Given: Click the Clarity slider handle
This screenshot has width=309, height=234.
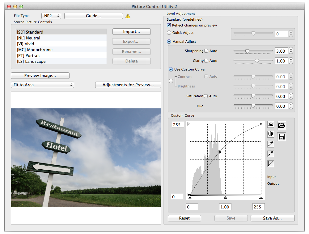Looking at the screenshot, I should (x=257, y=61).
